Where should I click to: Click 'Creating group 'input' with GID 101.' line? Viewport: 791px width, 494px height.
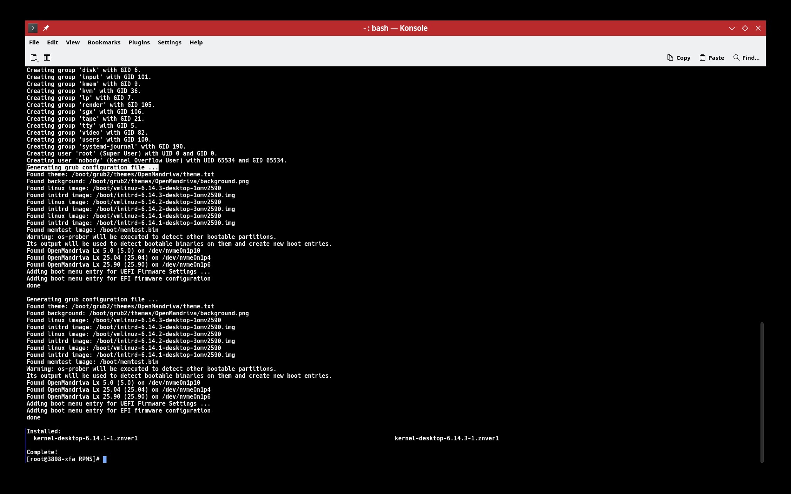[x=89, y=77]
